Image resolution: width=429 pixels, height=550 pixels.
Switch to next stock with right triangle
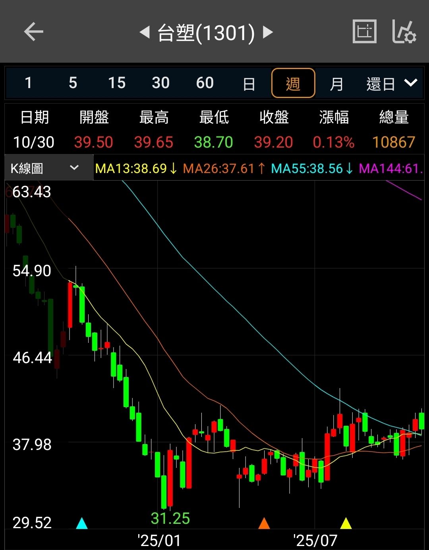268,32
